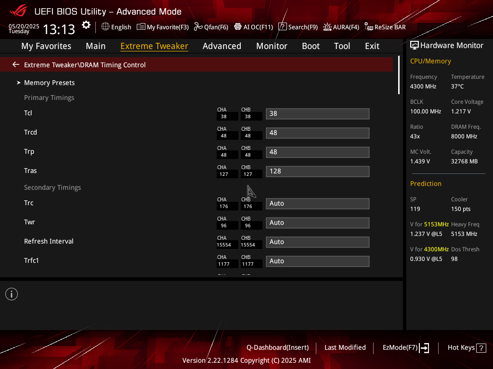The height and width of the screenshot is (369, 493).
Task: Open Q-Dashboard(Insert)
Action: [277, 347]
